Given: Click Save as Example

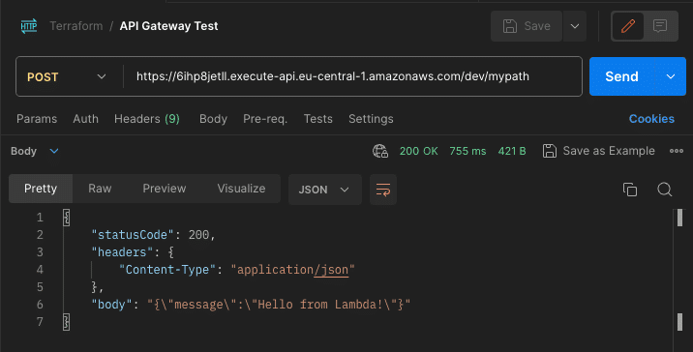Looking at the screenshot, I should click(x=599, y=151).
